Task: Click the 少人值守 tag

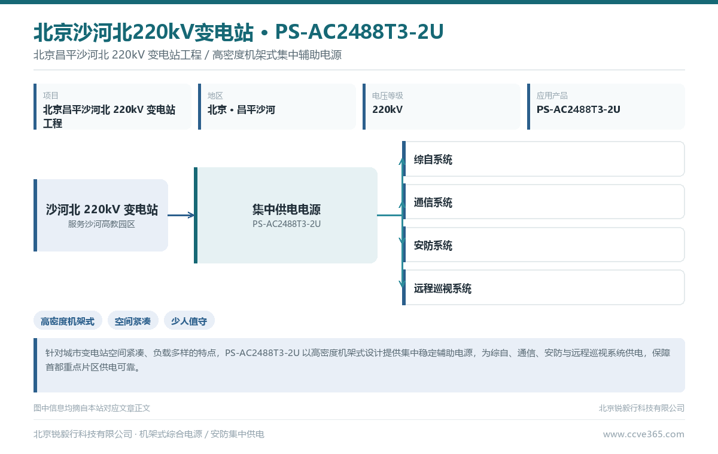Action: pyautogui.click(x=189, y=321)
